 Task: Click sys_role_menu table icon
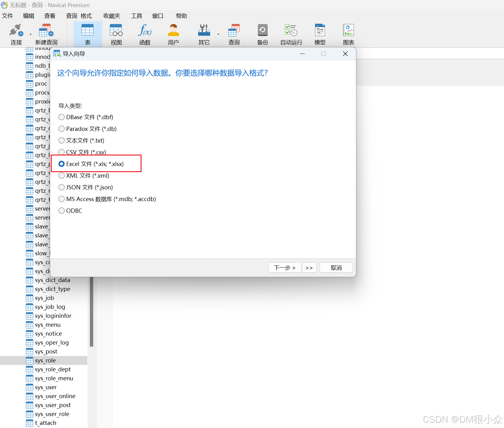coord(30,379)
